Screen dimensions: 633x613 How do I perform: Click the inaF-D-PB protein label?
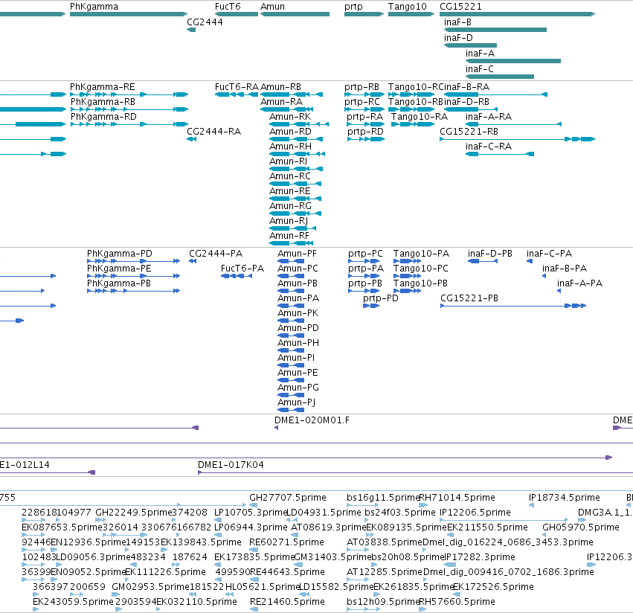point(490,254)
